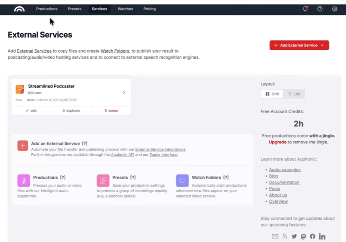Click the red plus Add Service icon
This screenshot has width=346, height=242.
23,146
